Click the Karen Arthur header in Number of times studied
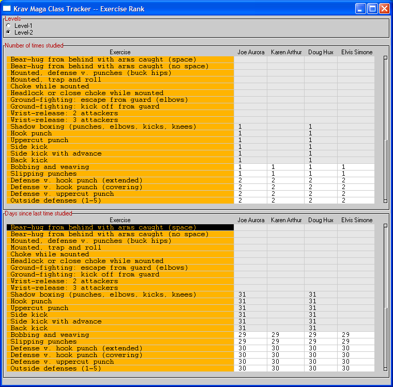The image size is (393, 387). [x=286, y=52]
